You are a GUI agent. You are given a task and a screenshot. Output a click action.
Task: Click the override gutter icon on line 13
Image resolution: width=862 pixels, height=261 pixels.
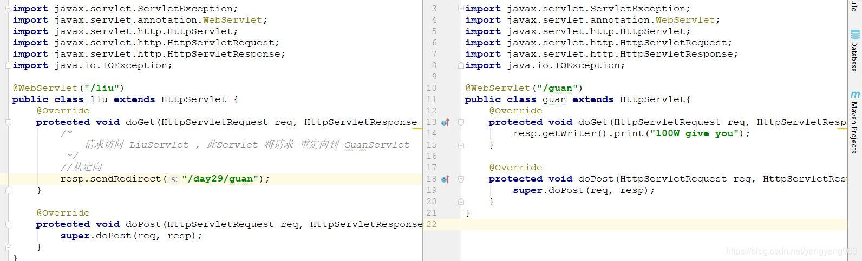445,123
